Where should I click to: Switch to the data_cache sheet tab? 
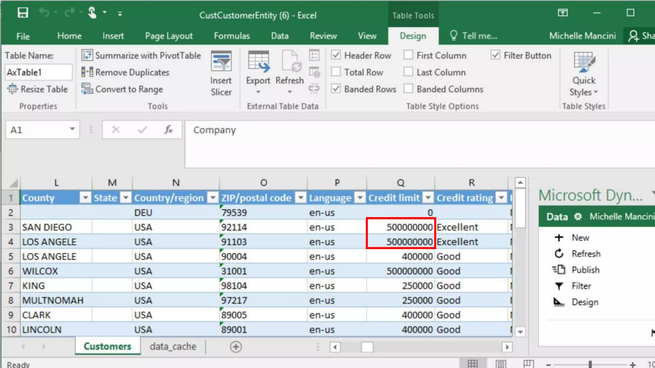pyautogui.click(x=173, y=347)
